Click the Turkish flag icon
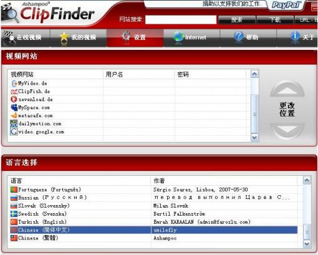 coord(14,222)
